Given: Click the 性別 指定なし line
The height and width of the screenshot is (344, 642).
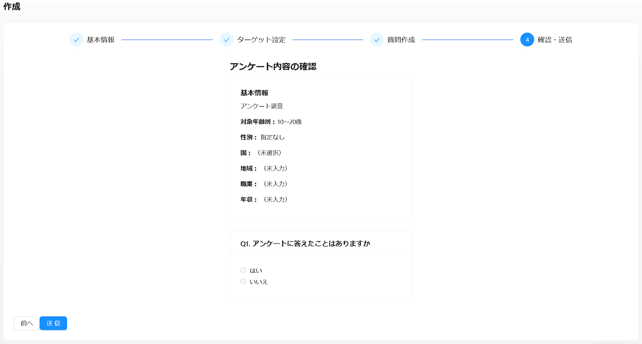Looking at the screenshot, I should click(x=263, y=137).
